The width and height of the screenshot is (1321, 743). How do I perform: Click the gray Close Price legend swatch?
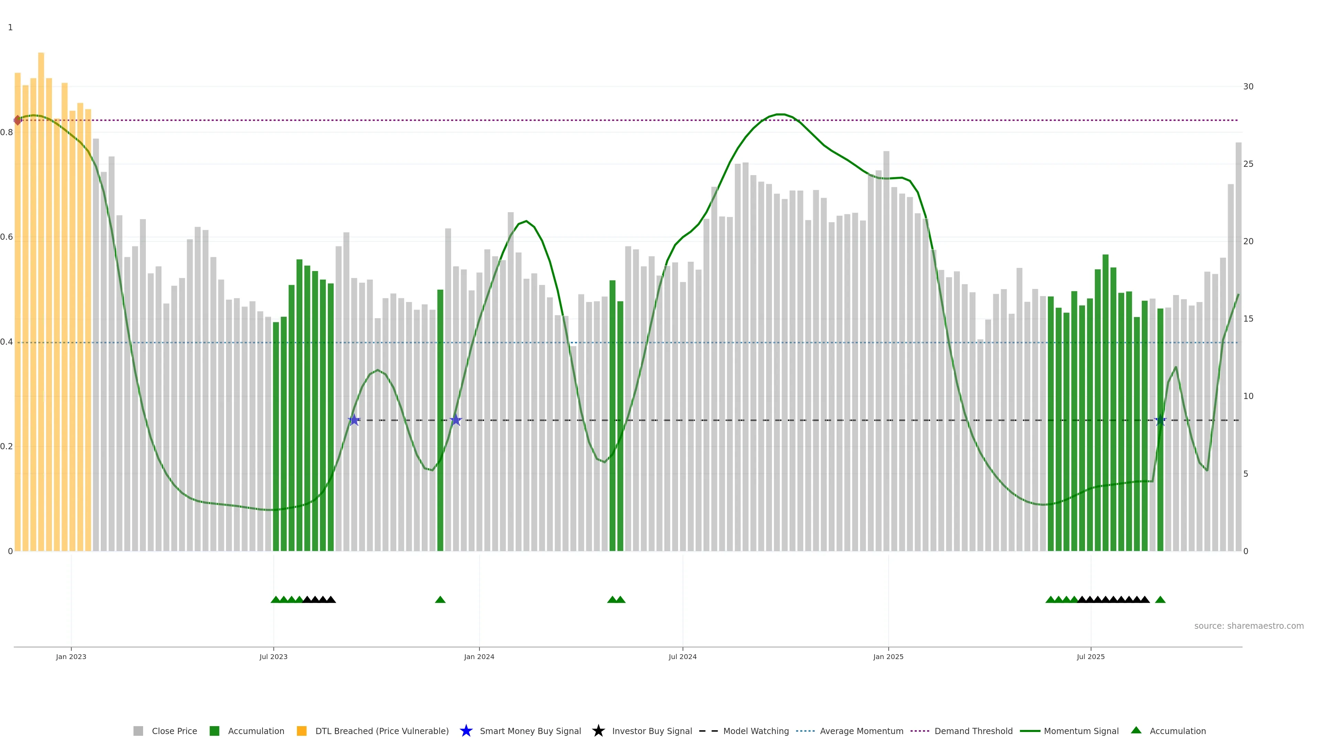138,731
